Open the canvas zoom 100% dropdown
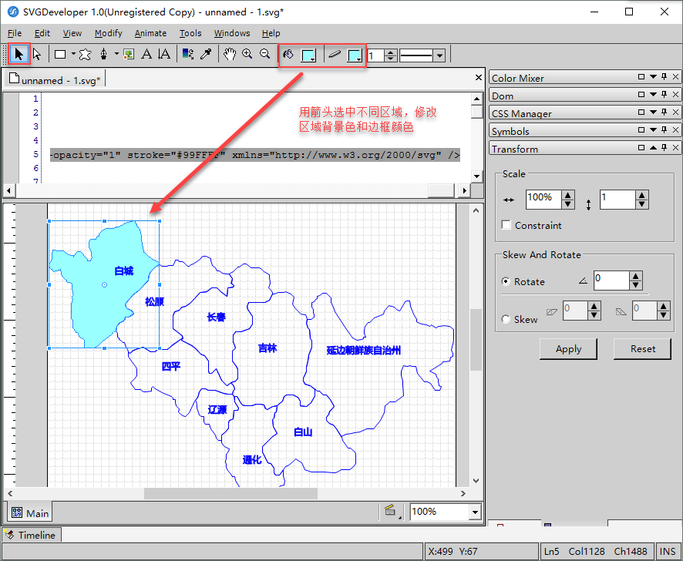The image size is (683, 561). tap(475, 512)
